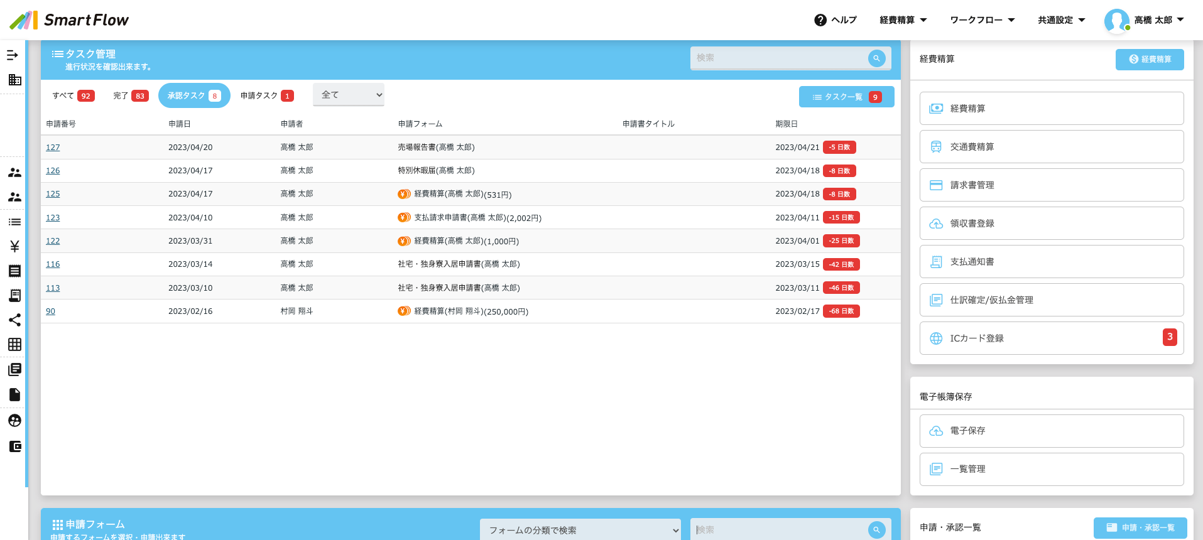Open the 全て filter dropdown
The image size is (1203, 540).
349,95
